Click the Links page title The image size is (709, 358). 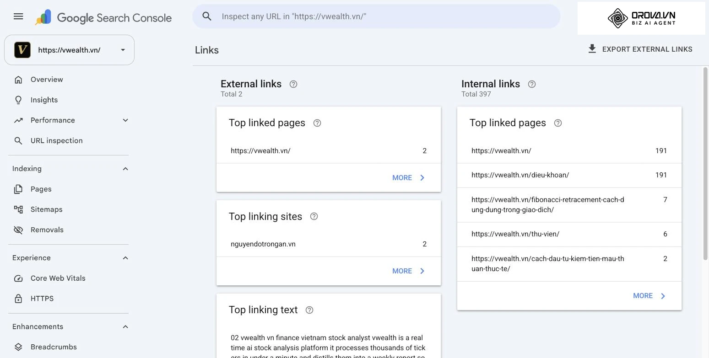tap(207, 50)
